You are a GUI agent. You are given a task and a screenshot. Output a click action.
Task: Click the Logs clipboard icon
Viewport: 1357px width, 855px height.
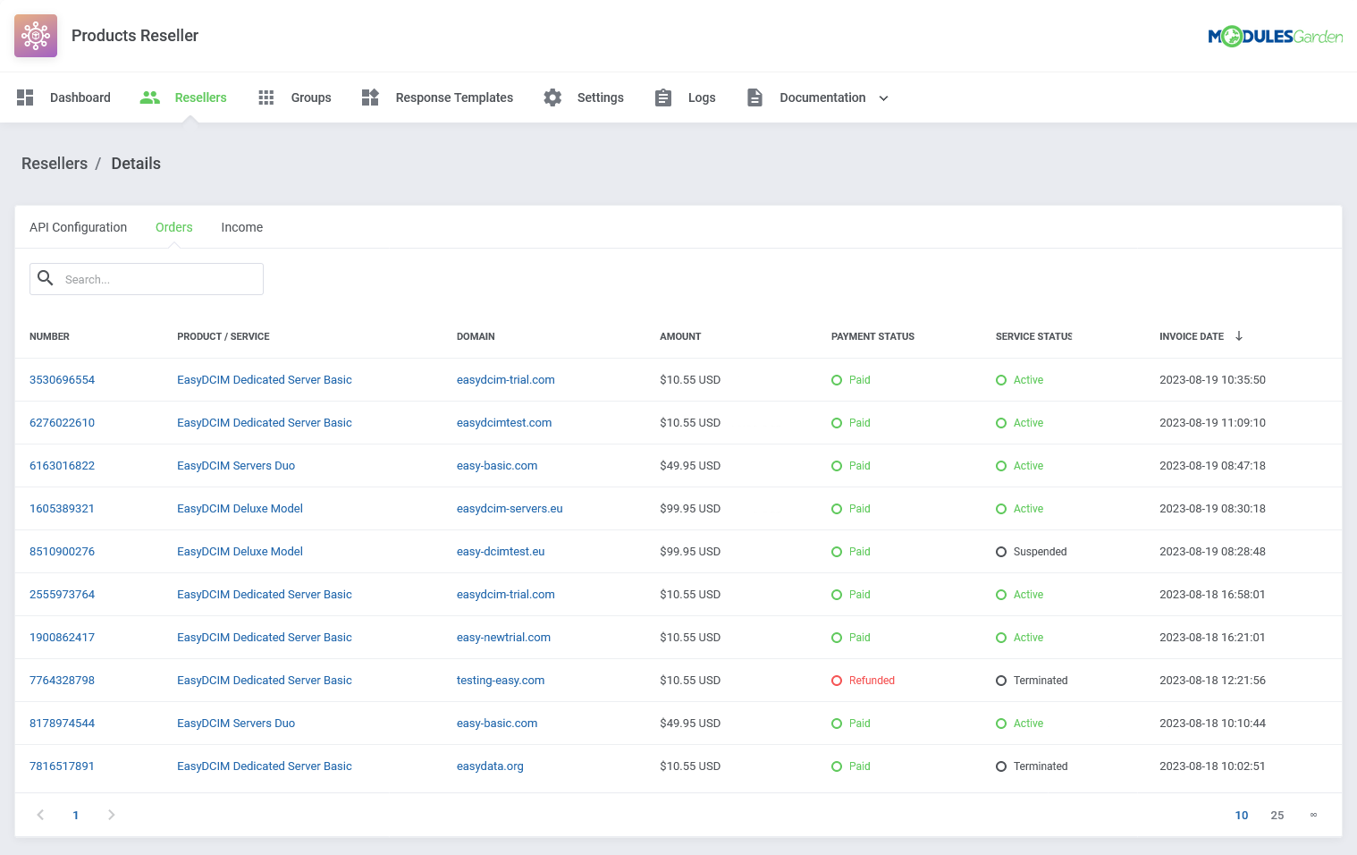tap(663, 97)
